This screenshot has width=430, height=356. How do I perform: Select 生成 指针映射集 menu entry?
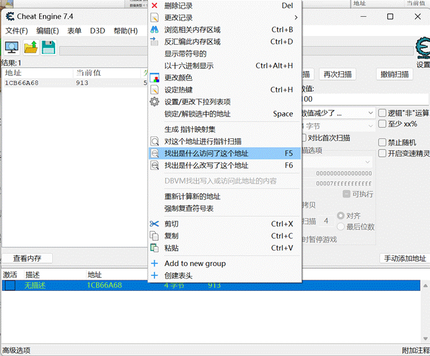(x=225, y=130)
